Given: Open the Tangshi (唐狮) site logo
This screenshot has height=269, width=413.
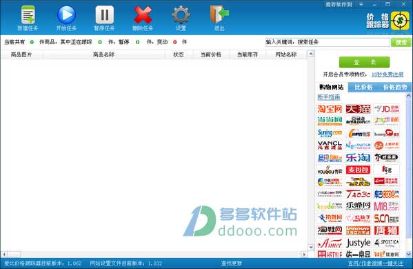Looking at the screenshot, I should 386,230.
